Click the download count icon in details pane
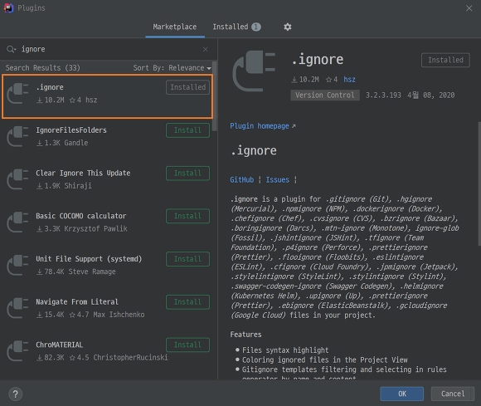The height and width of the screenshot is (406, 481). coord(294,80)
